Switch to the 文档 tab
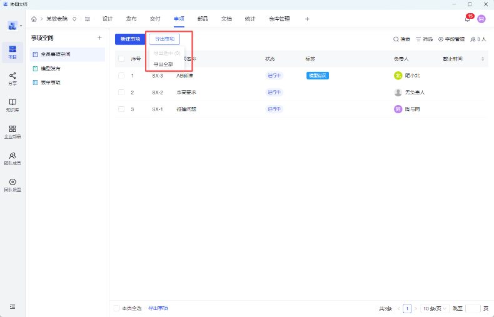The image size is (494, 317). point(226,19)
